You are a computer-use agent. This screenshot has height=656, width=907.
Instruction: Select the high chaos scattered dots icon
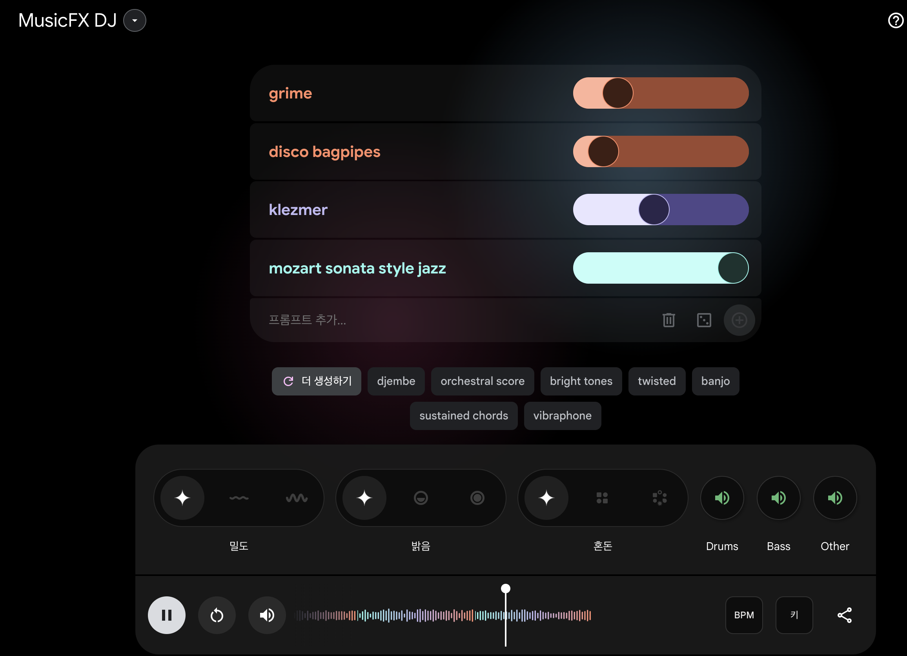(x=659, y=498)
